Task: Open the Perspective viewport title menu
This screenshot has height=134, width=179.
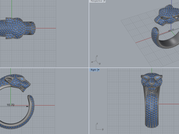Action: 97,1
